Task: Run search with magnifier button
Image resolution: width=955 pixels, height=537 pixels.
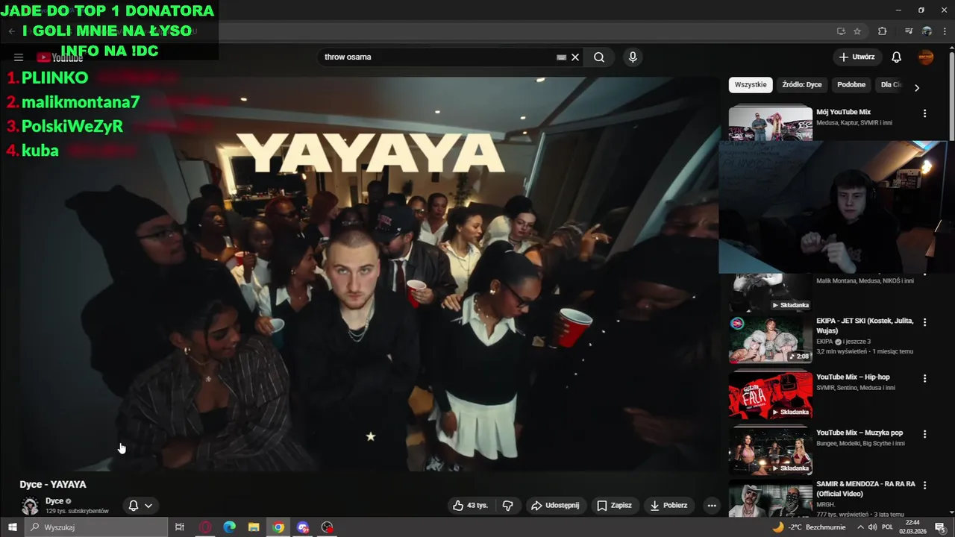Action: point(599,57)
